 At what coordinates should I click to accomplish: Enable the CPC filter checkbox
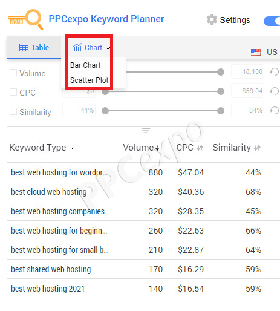tap(13, 92)
